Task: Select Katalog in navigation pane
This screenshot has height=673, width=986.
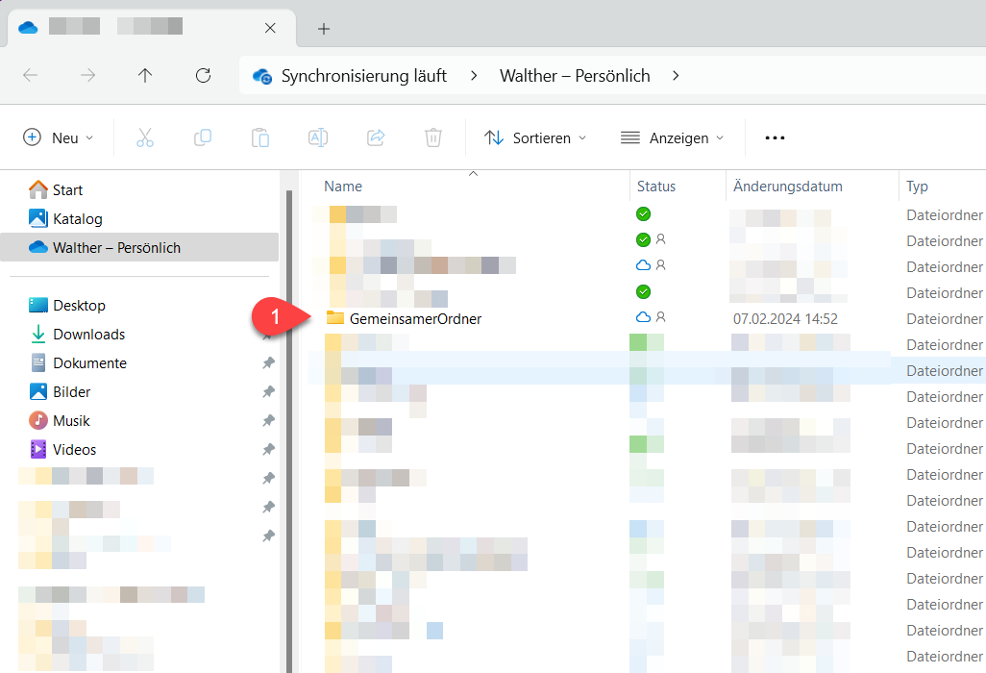Action: pos(77,218)
